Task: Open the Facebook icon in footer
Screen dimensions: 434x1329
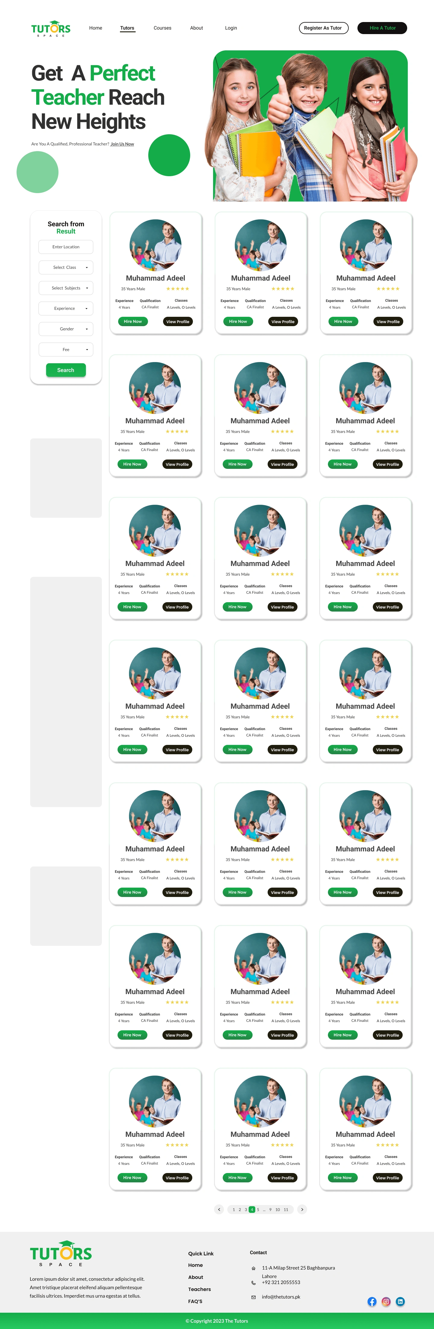Action: pyautogui.click(x=372, y=1302)
